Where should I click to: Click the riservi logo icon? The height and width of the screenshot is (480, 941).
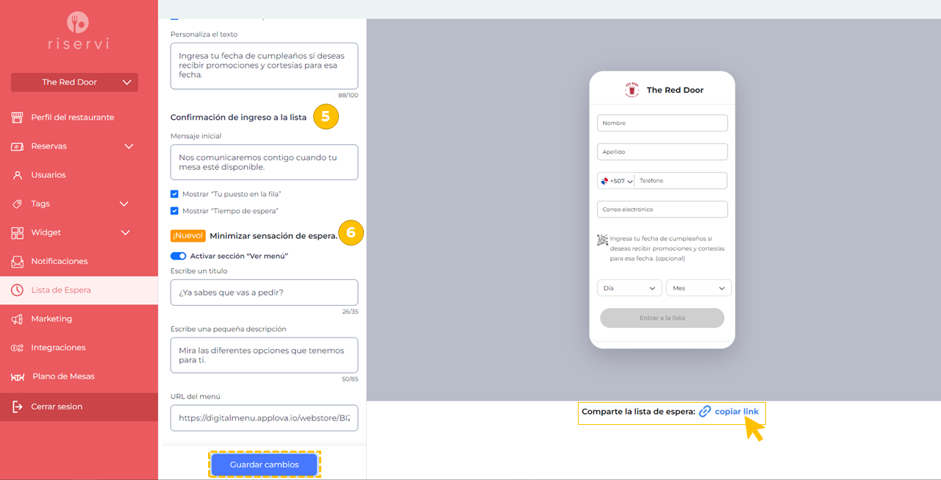(77, 21)
